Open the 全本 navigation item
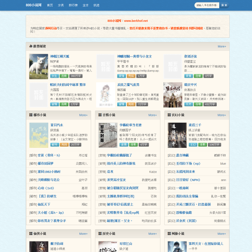This screenshot has width=252, height=252. [x=86, y=5]
